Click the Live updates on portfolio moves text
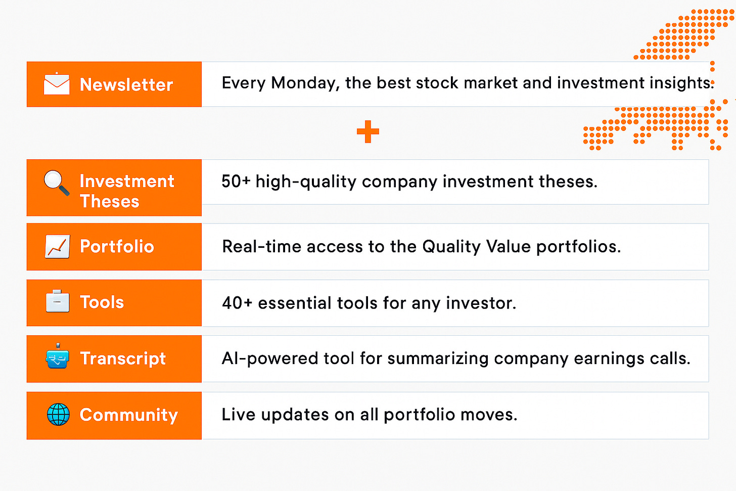Viewport: 736px width, 491px height. pos(370,415)
